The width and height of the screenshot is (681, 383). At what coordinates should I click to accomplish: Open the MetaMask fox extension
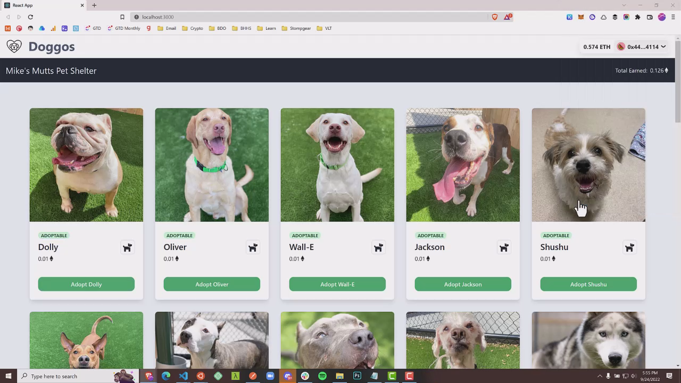[581, 17]
